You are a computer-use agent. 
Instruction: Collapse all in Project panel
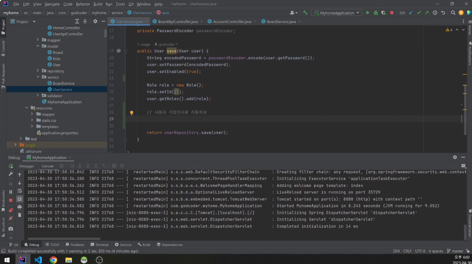coord(85,22)
